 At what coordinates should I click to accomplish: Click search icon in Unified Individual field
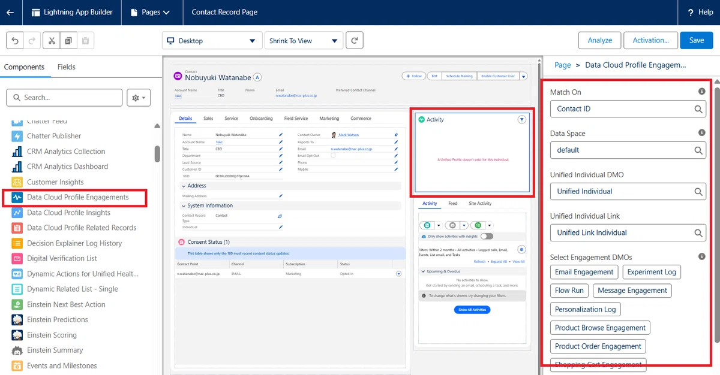[698, 192]
